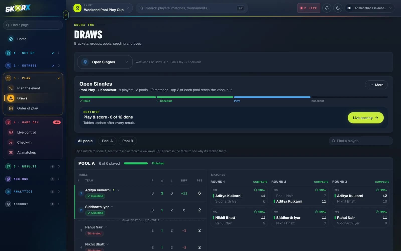
Task: Click the Play stage progress bar
Action: [x=272, y=97]
